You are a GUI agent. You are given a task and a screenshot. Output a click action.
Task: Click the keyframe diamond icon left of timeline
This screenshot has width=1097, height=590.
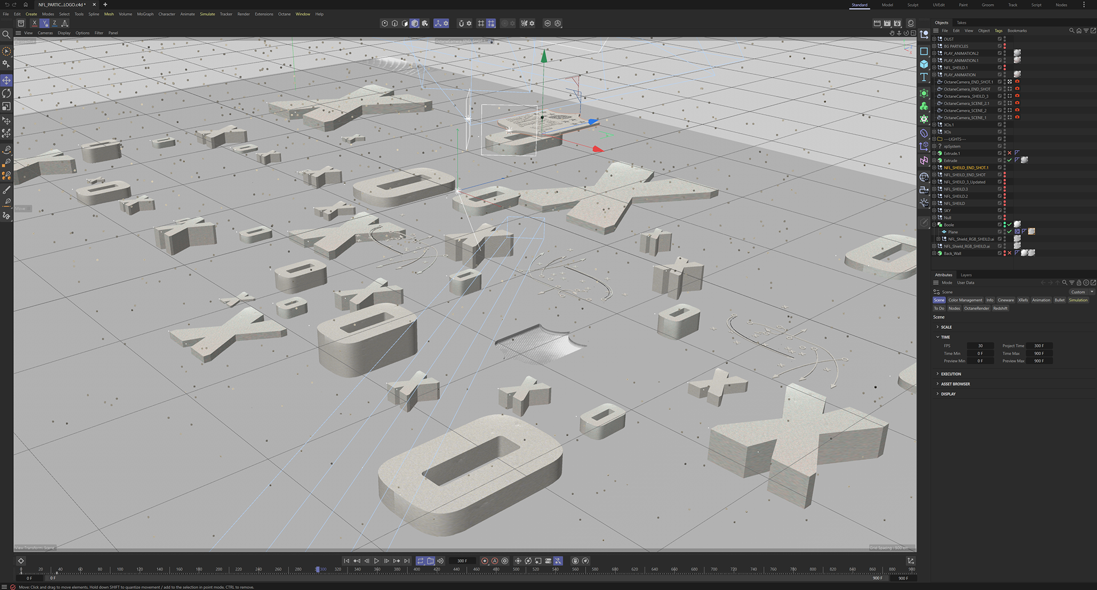(21, 561)
